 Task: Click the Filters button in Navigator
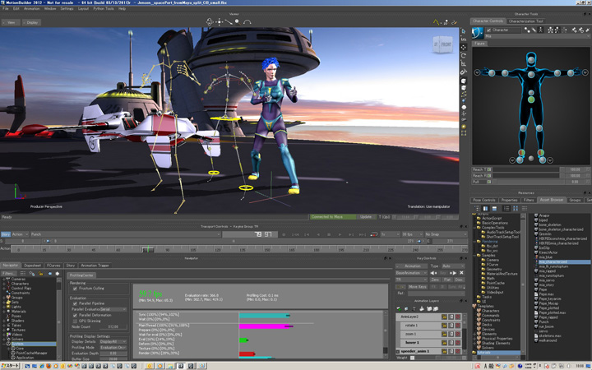click(9, 273)
